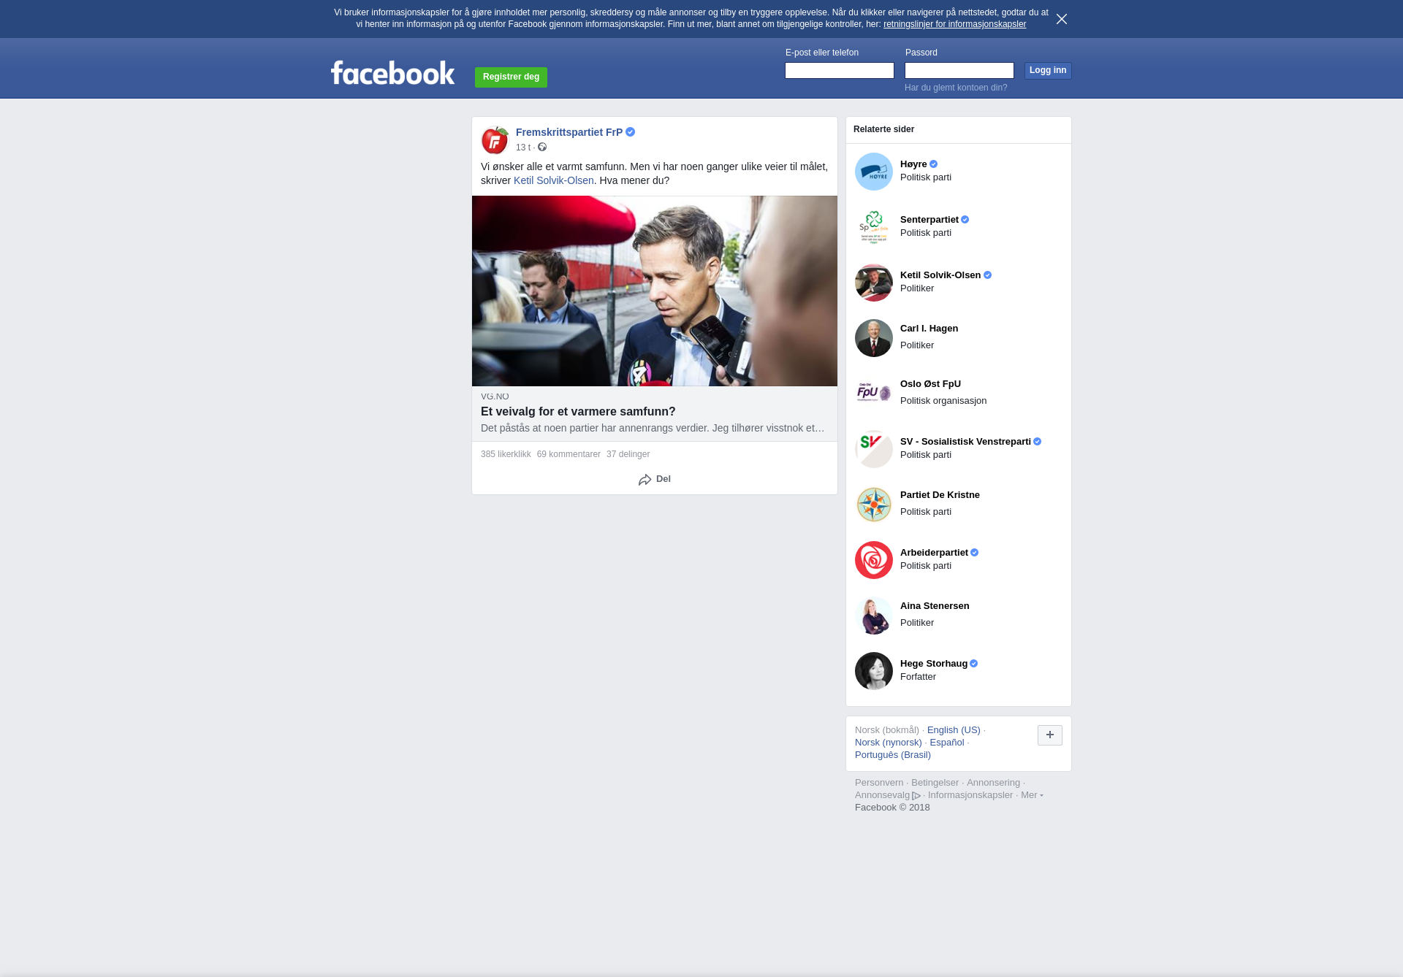
Task: Open Fremskrittspartiet FrP page name
Action: coord(569,132)
